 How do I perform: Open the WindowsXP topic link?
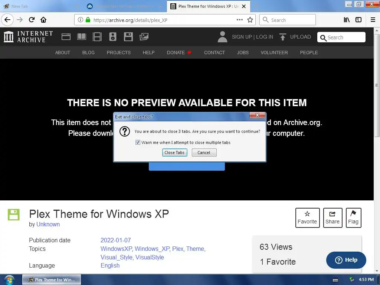pos(116,249)
